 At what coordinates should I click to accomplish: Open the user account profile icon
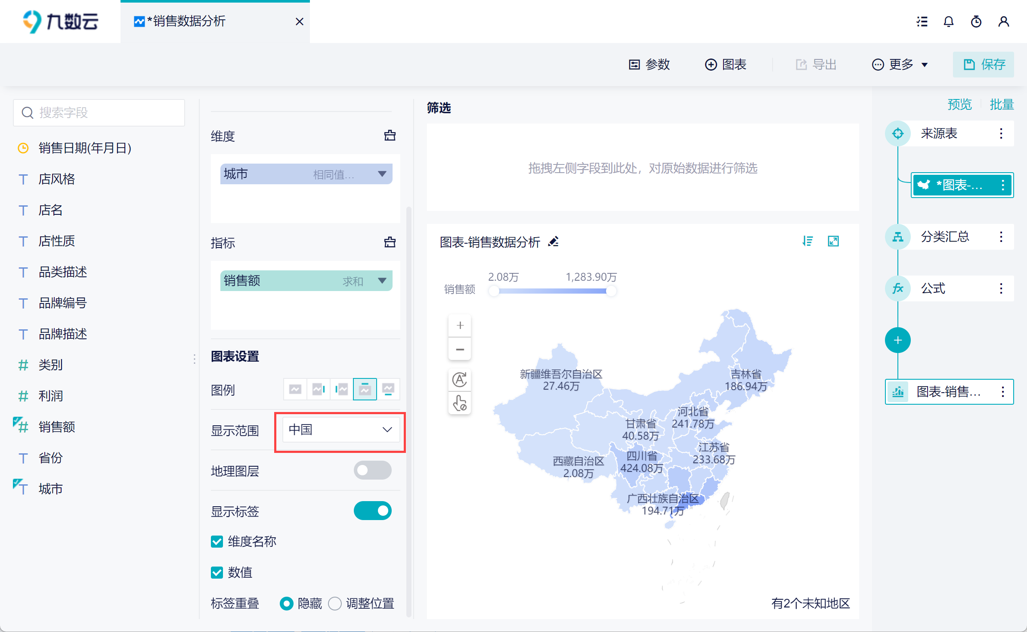(x=1003, y=22)
